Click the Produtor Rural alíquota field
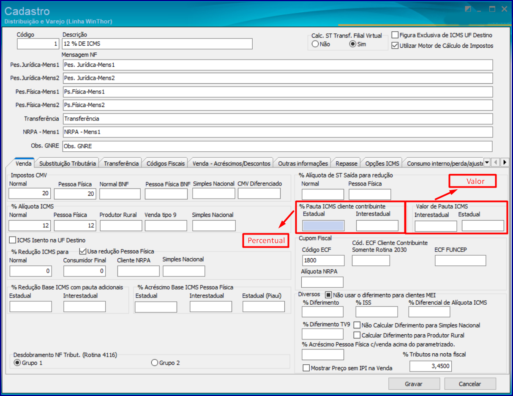This screenshot has width=513, height=396. click(121, 226)
